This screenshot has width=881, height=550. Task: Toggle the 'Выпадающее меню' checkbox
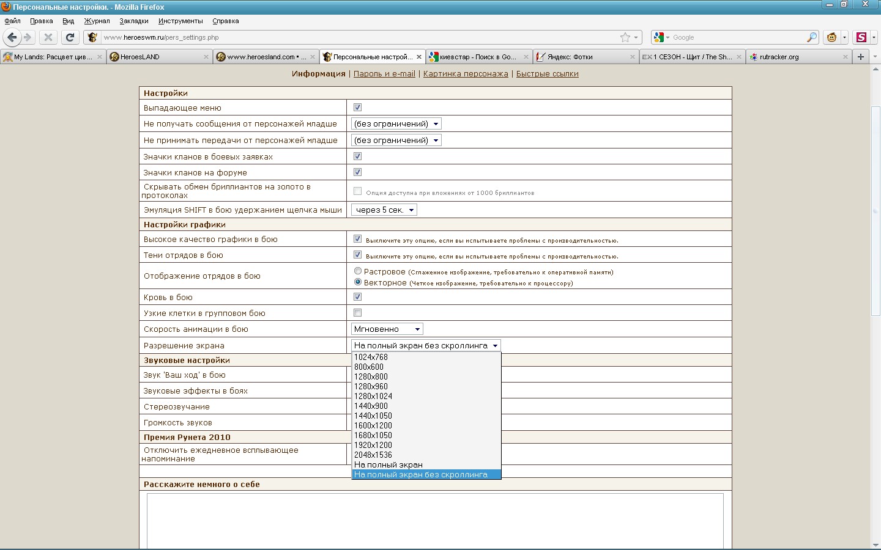coord(358,108)
